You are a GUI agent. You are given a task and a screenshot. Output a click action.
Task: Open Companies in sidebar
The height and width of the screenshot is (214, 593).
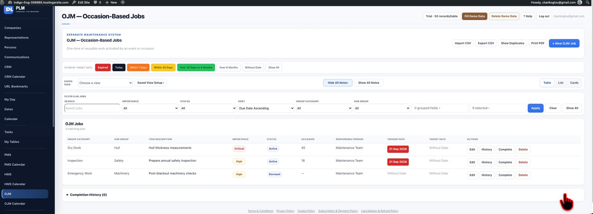tap(13, 28)
